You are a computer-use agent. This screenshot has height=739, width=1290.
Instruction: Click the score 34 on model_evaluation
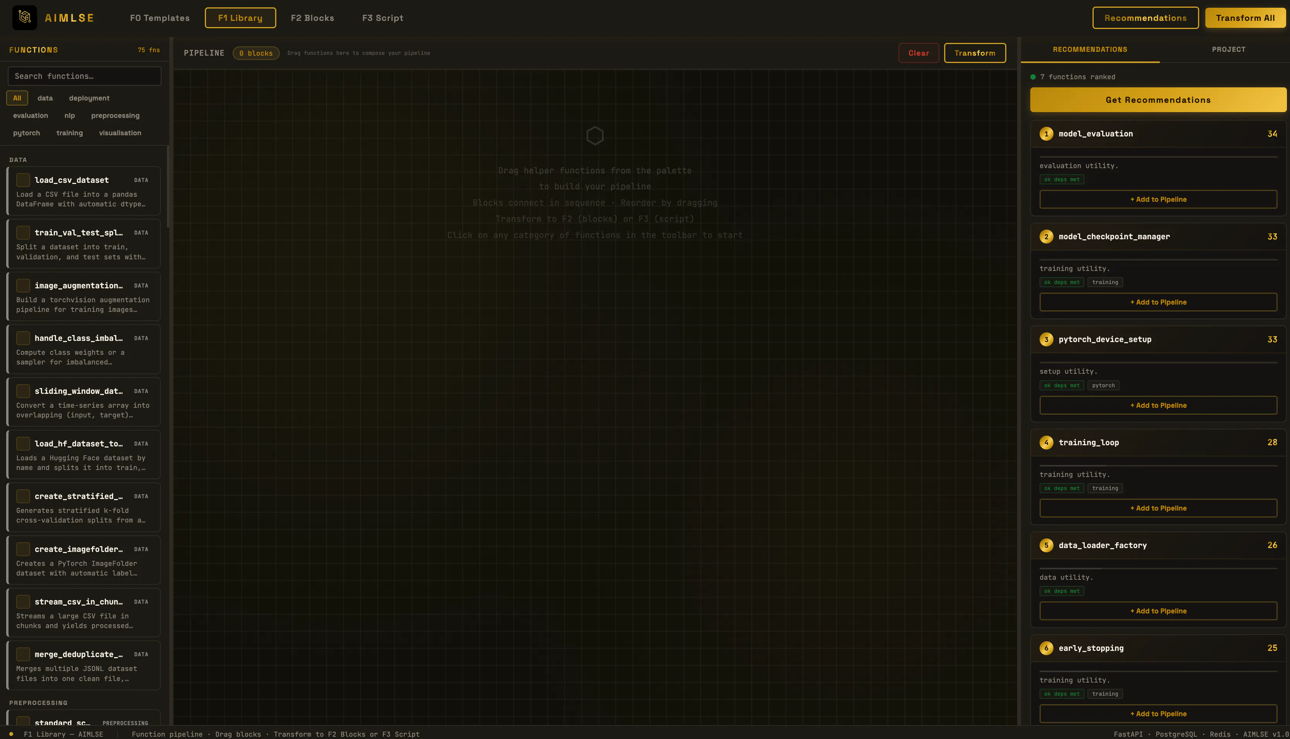[x=1272, y=133]
